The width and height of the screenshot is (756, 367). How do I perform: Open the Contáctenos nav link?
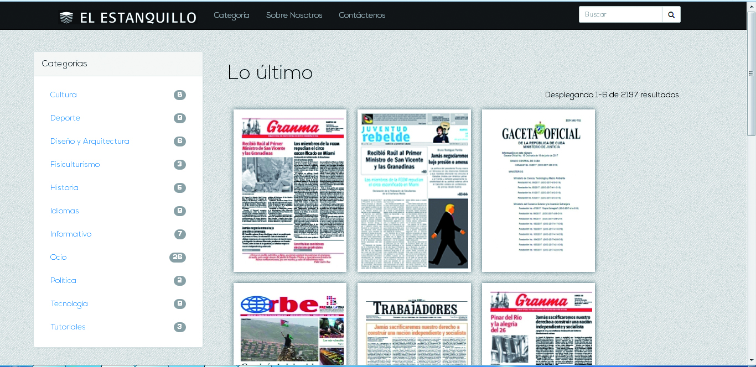[x=362, y=15]
